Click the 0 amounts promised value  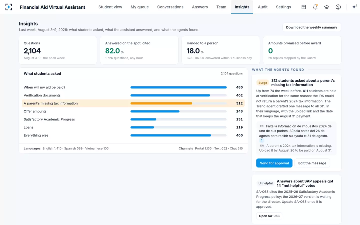(x=270, y=51)
